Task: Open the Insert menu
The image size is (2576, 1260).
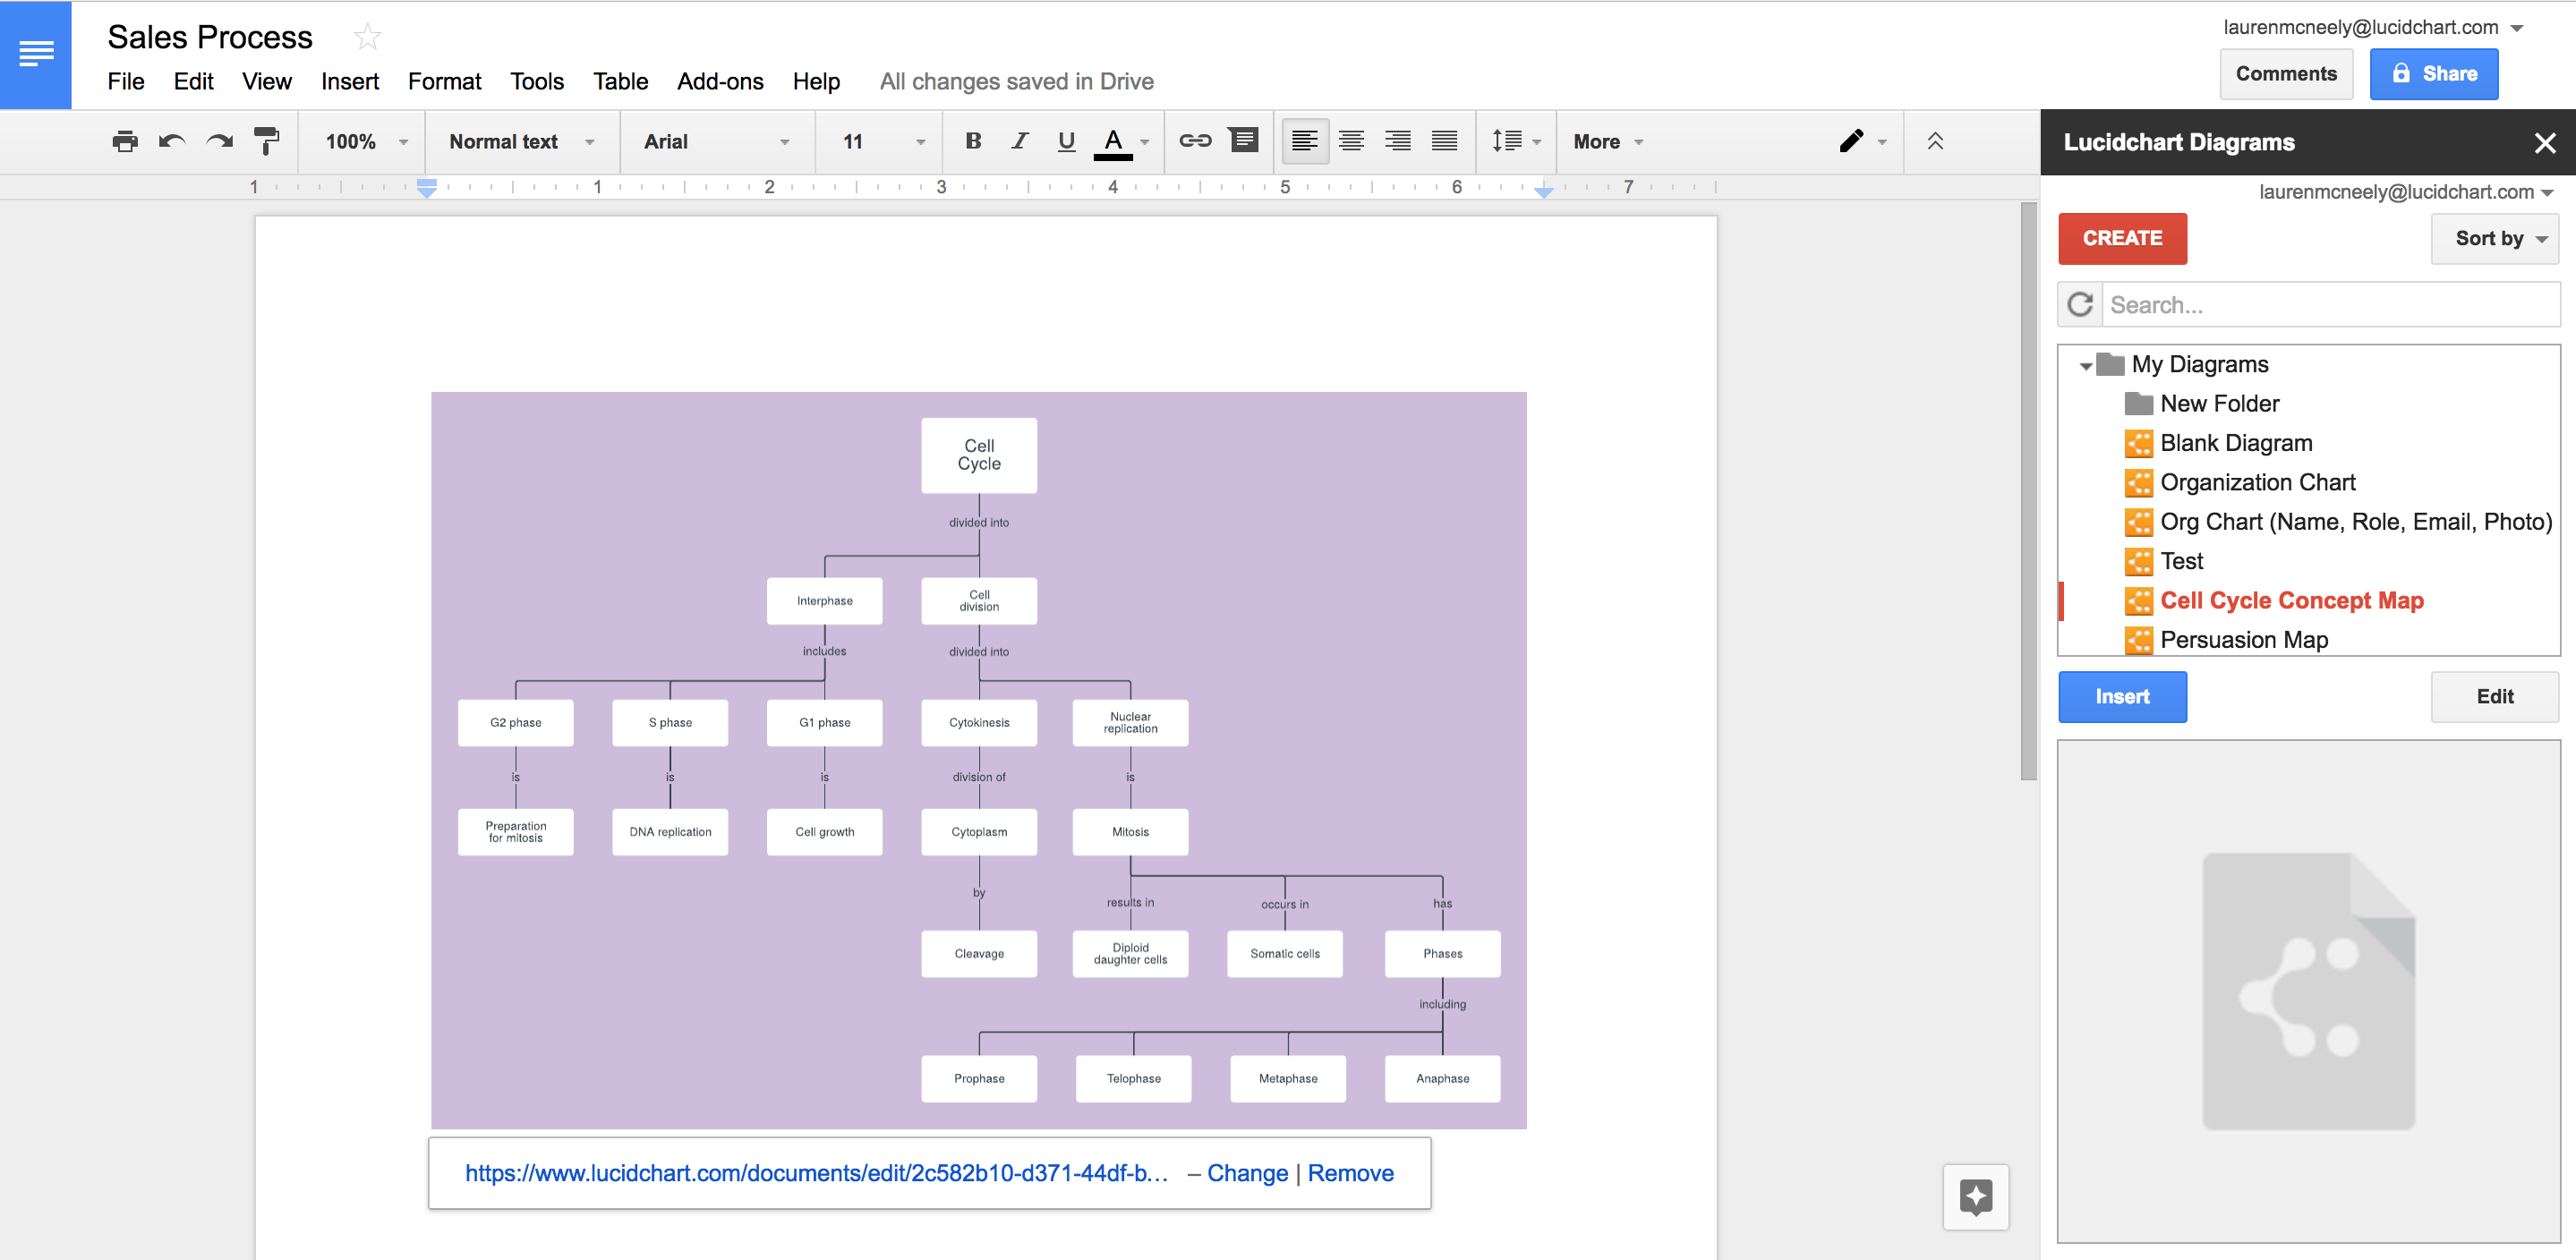Action: (x=345, y=82)
